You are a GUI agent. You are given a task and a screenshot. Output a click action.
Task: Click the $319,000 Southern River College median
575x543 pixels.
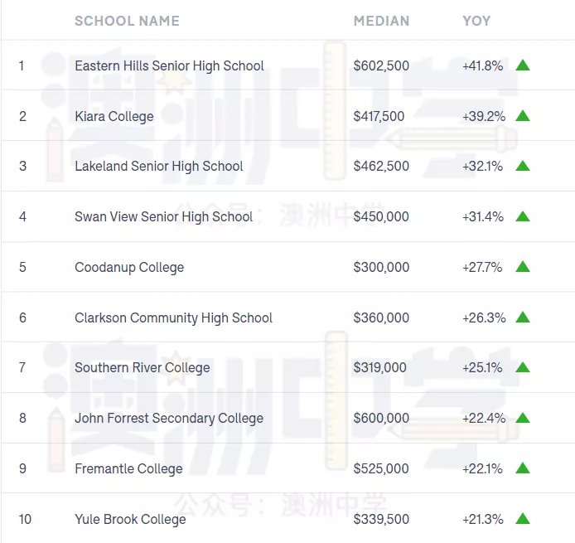[x=380, y=367]
